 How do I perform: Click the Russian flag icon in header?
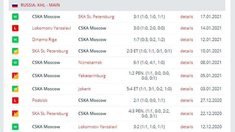tap(15, 5)
